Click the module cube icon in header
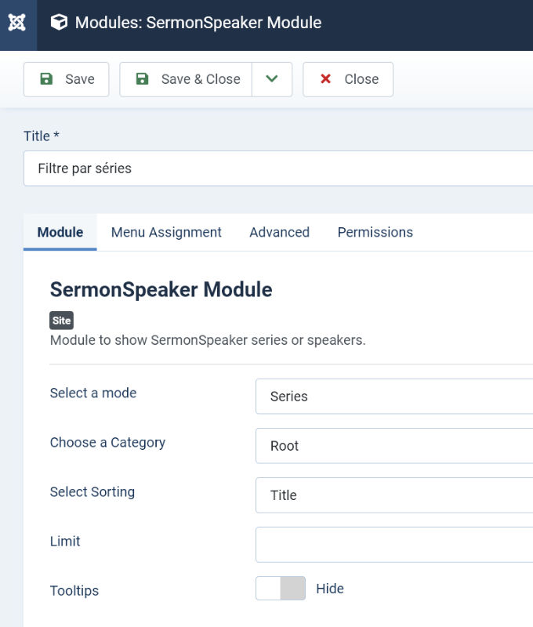Viewport: 533px width, 627px height. pos(59,23)
